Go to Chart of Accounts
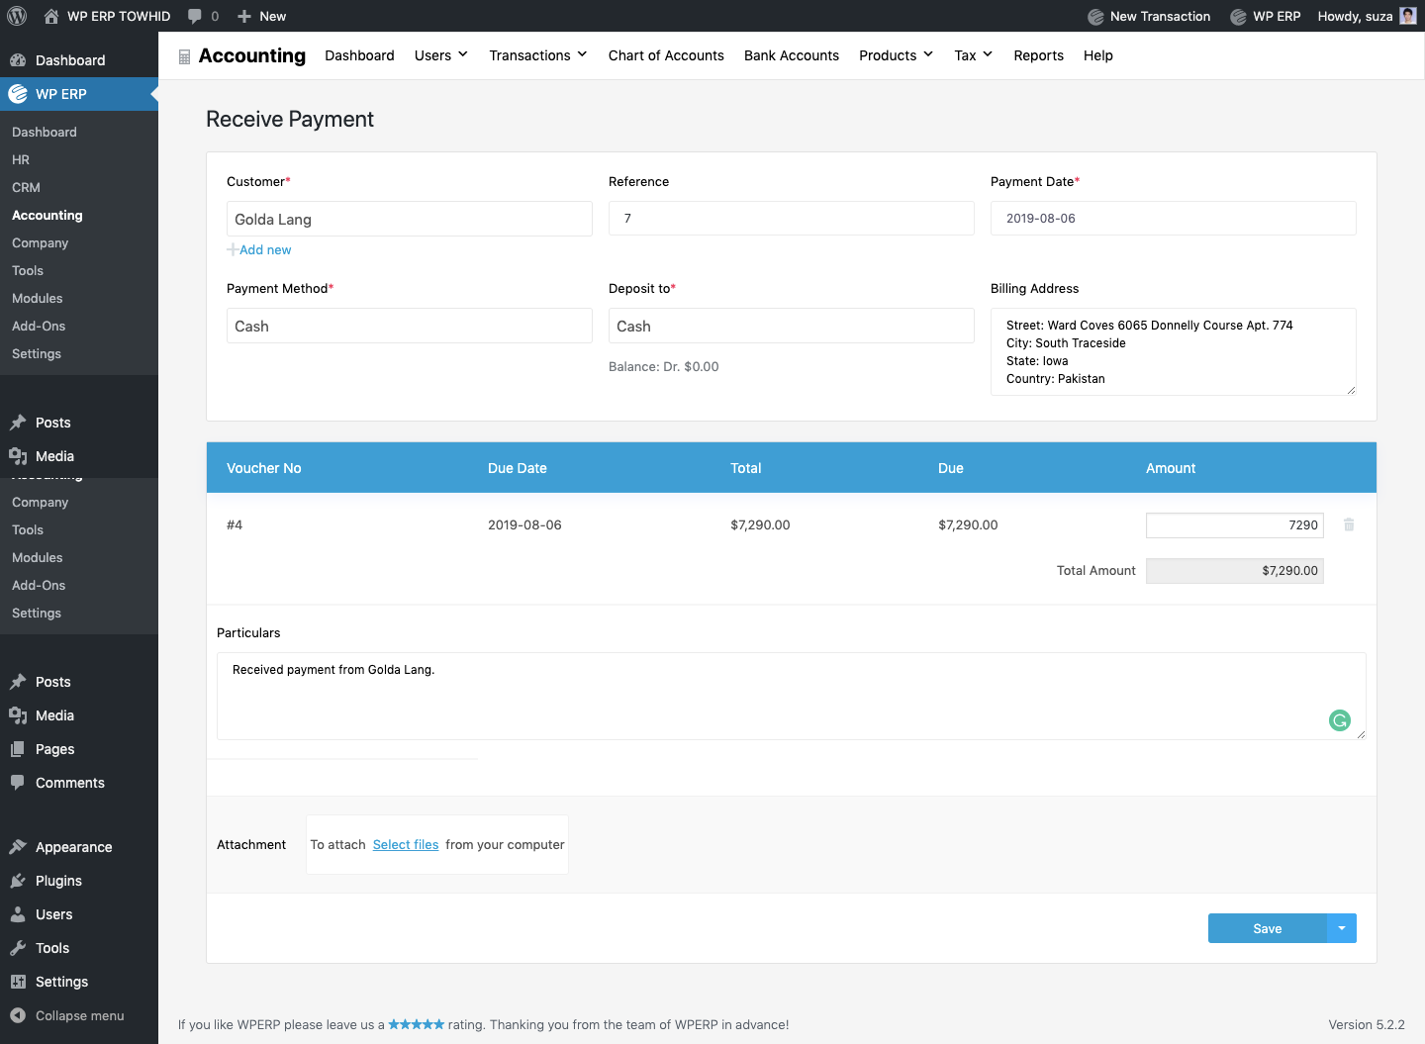Viewport: 1425px width, 1044px height. (x=666, y=55)
